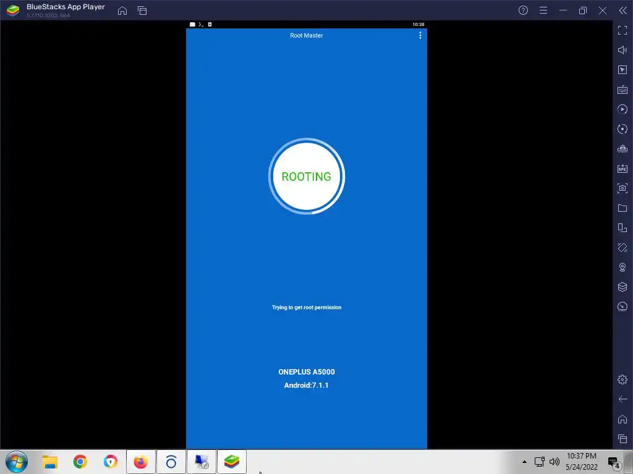The height and width of the screenshot is (474, 633).
Task: Click the sync operations circular icon
Action: (x=622, y=129)
